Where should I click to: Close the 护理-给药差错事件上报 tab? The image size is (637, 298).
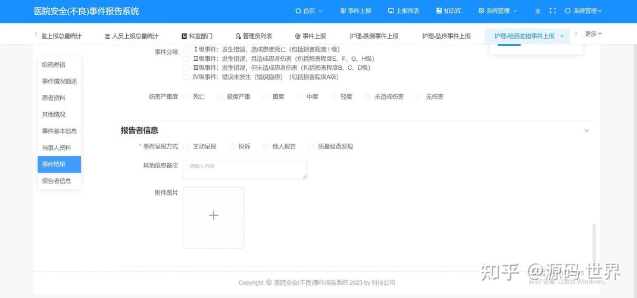[562, 36]
